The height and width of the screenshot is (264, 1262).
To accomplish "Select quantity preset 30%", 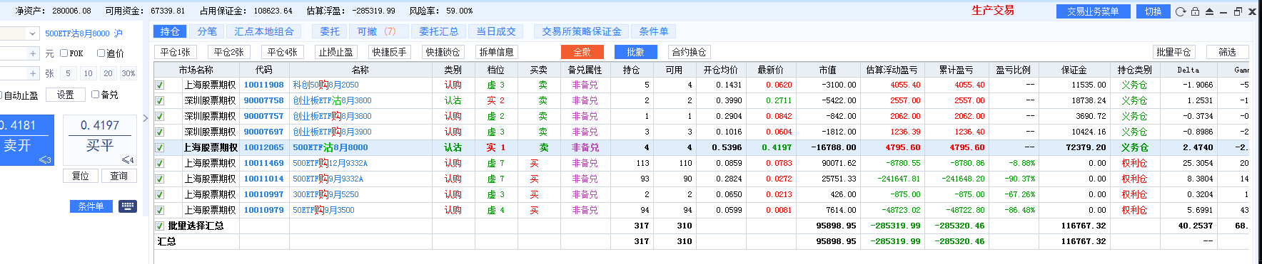I will click(128, 73).
